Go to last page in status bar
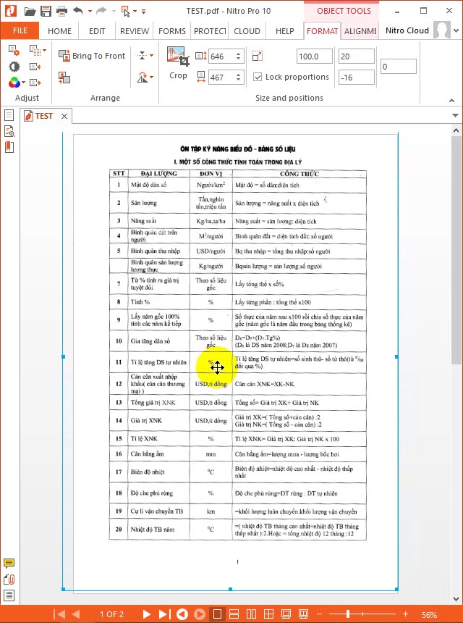The height and width of the screenshot is (623, 463). [164, 614]
